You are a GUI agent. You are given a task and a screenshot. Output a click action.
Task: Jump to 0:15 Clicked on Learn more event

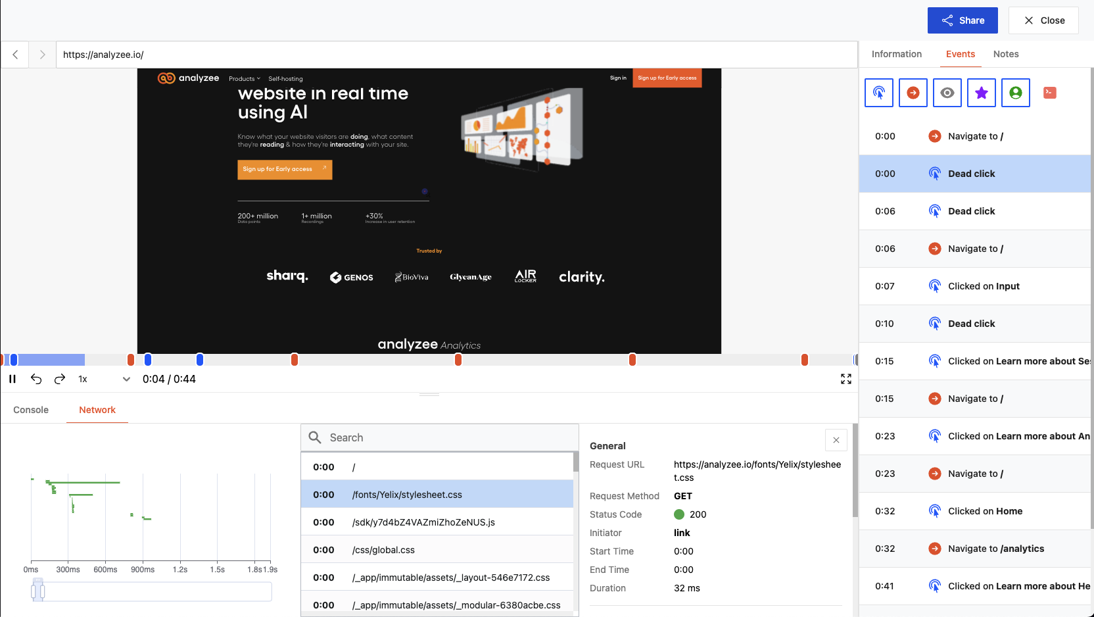click(975, 361)
